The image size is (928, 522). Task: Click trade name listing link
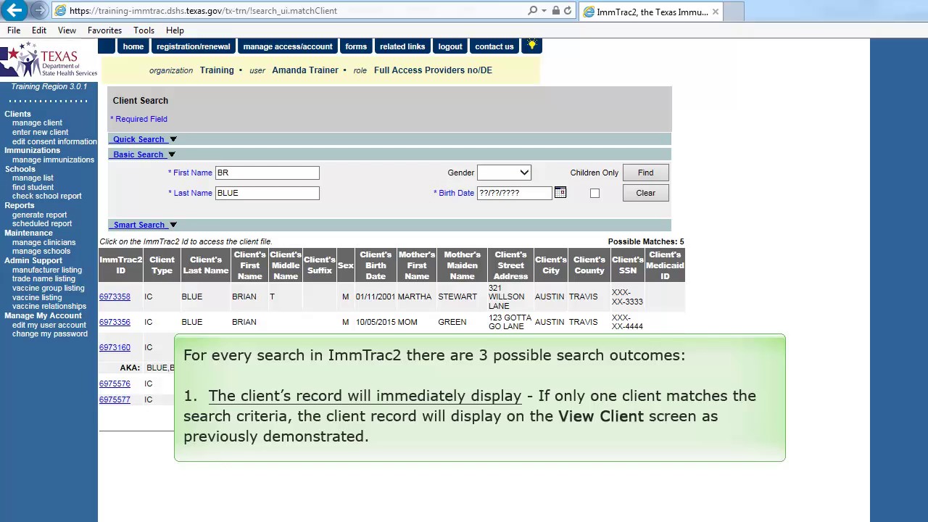point(43,278)
